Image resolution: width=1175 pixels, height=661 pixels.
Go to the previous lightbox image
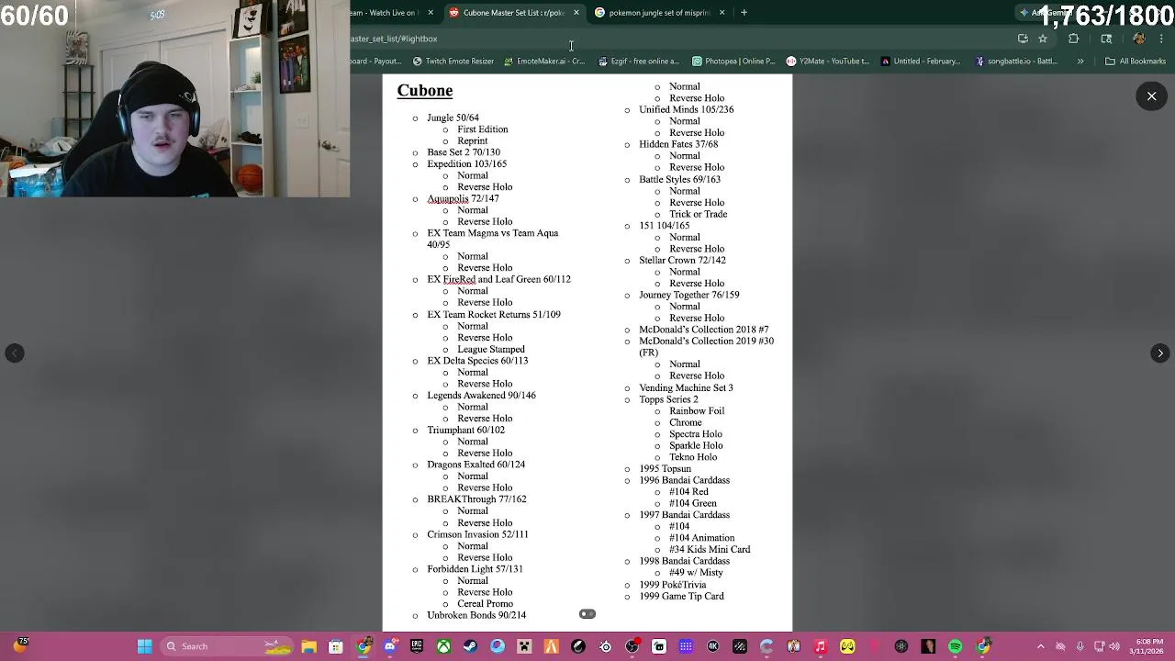(15, 353)
